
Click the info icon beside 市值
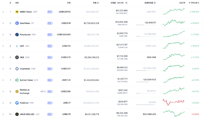point(98,3)
